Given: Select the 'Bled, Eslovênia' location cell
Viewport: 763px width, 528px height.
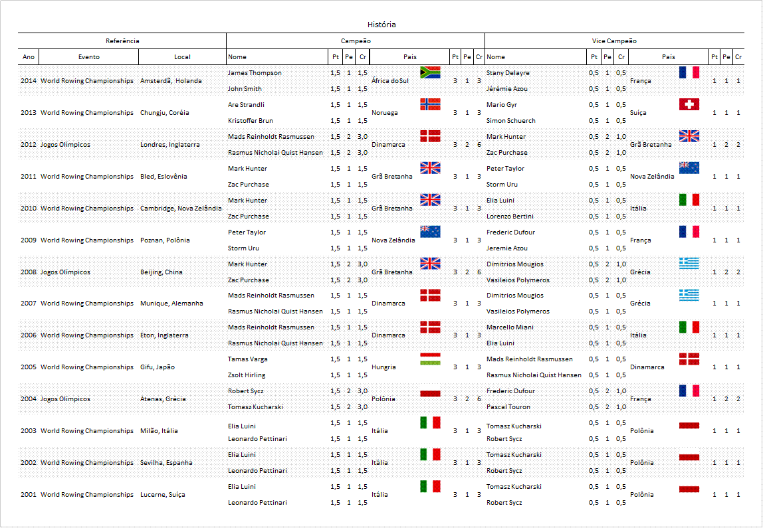Looking at the screenshot, I should [163, 177].
